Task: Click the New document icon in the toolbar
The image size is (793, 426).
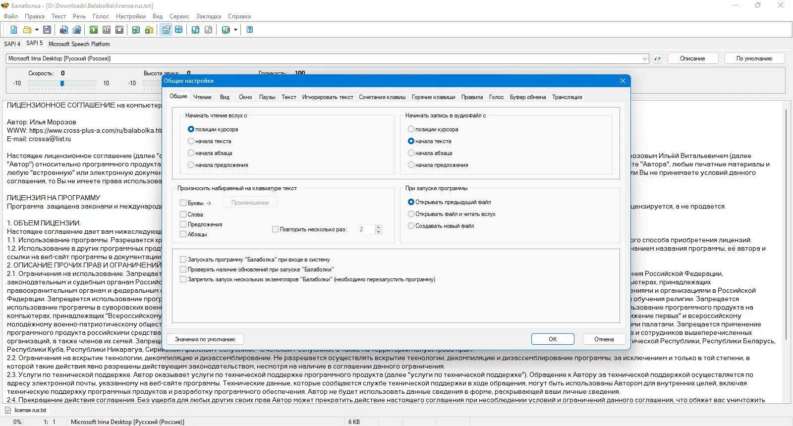Action: point(14,30)
